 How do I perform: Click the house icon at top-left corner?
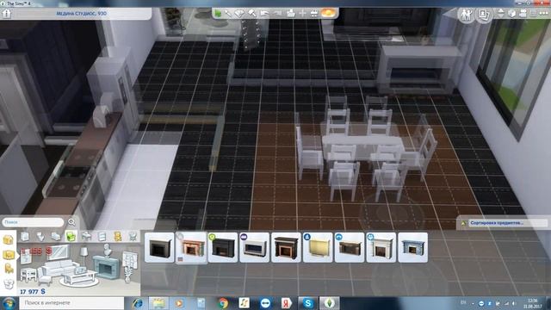click(x=6, y=14)
